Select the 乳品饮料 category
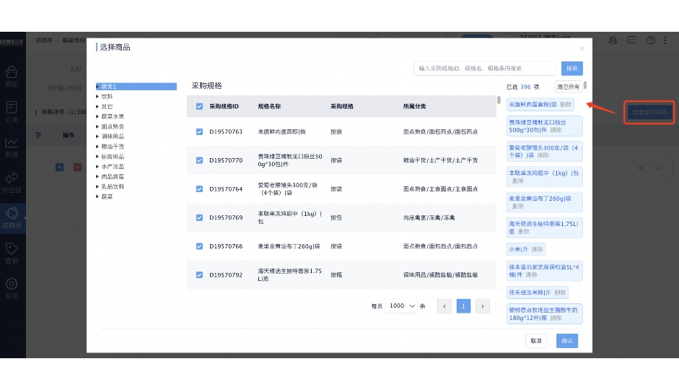 [113, 186]
